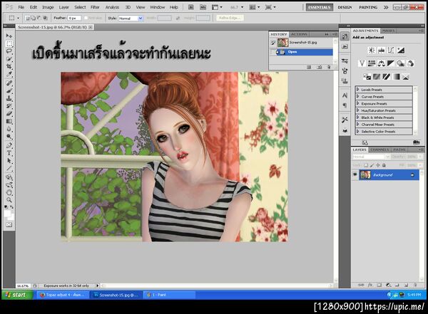Toggle Quick Mask mode
The width and height of the screenshot is (428, 314).
[9, 225]
